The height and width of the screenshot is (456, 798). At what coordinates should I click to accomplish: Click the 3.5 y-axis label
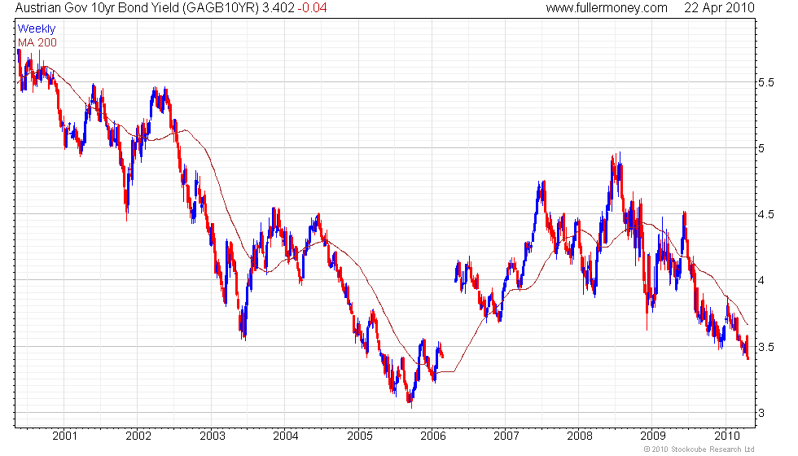click(766, 347)
